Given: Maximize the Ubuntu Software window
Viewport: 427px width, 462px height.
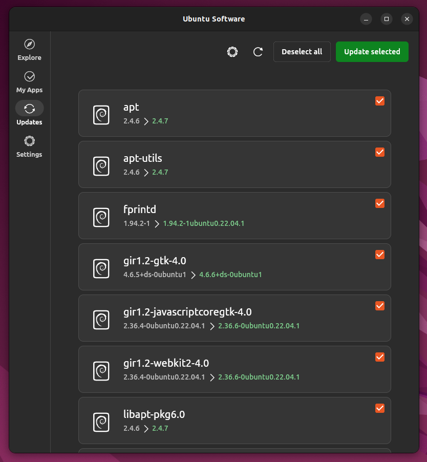Looking at the screenshot, I should [387, 19].
